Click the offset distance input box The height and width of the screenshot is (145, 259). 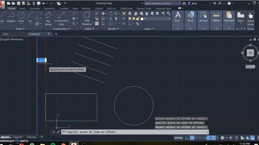pyautogui.click(x=41, y=60)
